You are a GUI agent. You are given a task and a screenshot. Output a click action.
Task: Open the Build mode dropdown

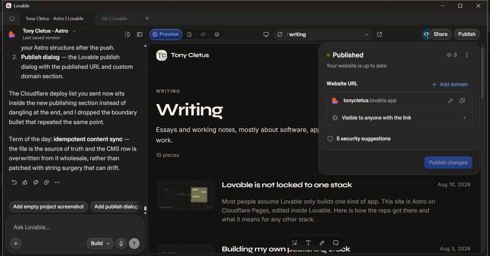pos(100,243)
